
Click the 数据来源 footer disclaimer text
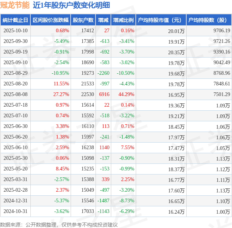pos(59,224)
